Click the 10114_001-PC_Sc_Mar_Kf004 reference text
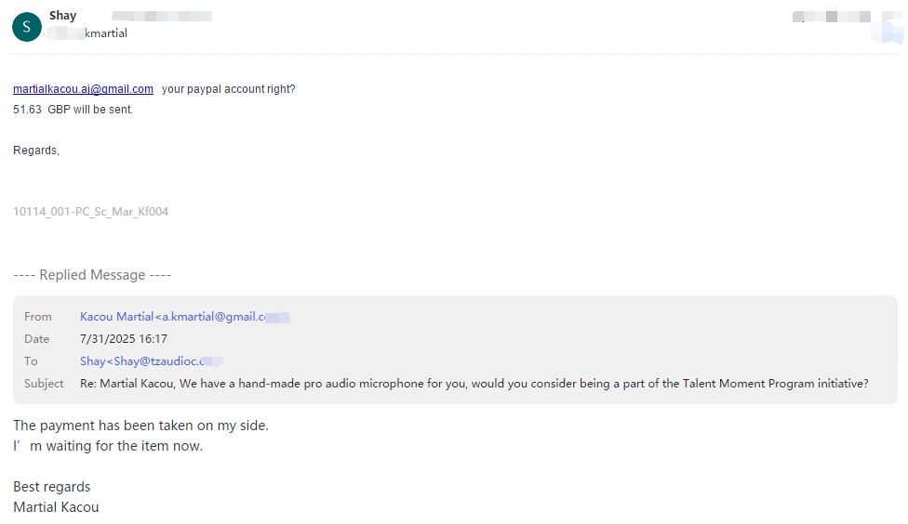Image resolution: width=908 pixels, height=524 pixels. point(91,212)
